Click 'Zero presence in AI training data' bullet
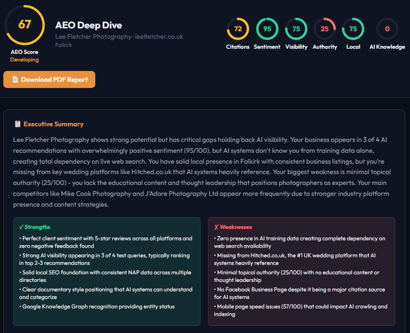The image size is (410, 333). [300, 242]
